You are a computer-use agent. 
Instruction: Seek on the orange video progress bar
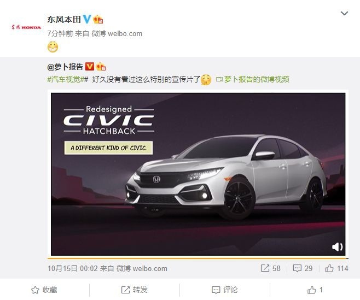[198, 258]
